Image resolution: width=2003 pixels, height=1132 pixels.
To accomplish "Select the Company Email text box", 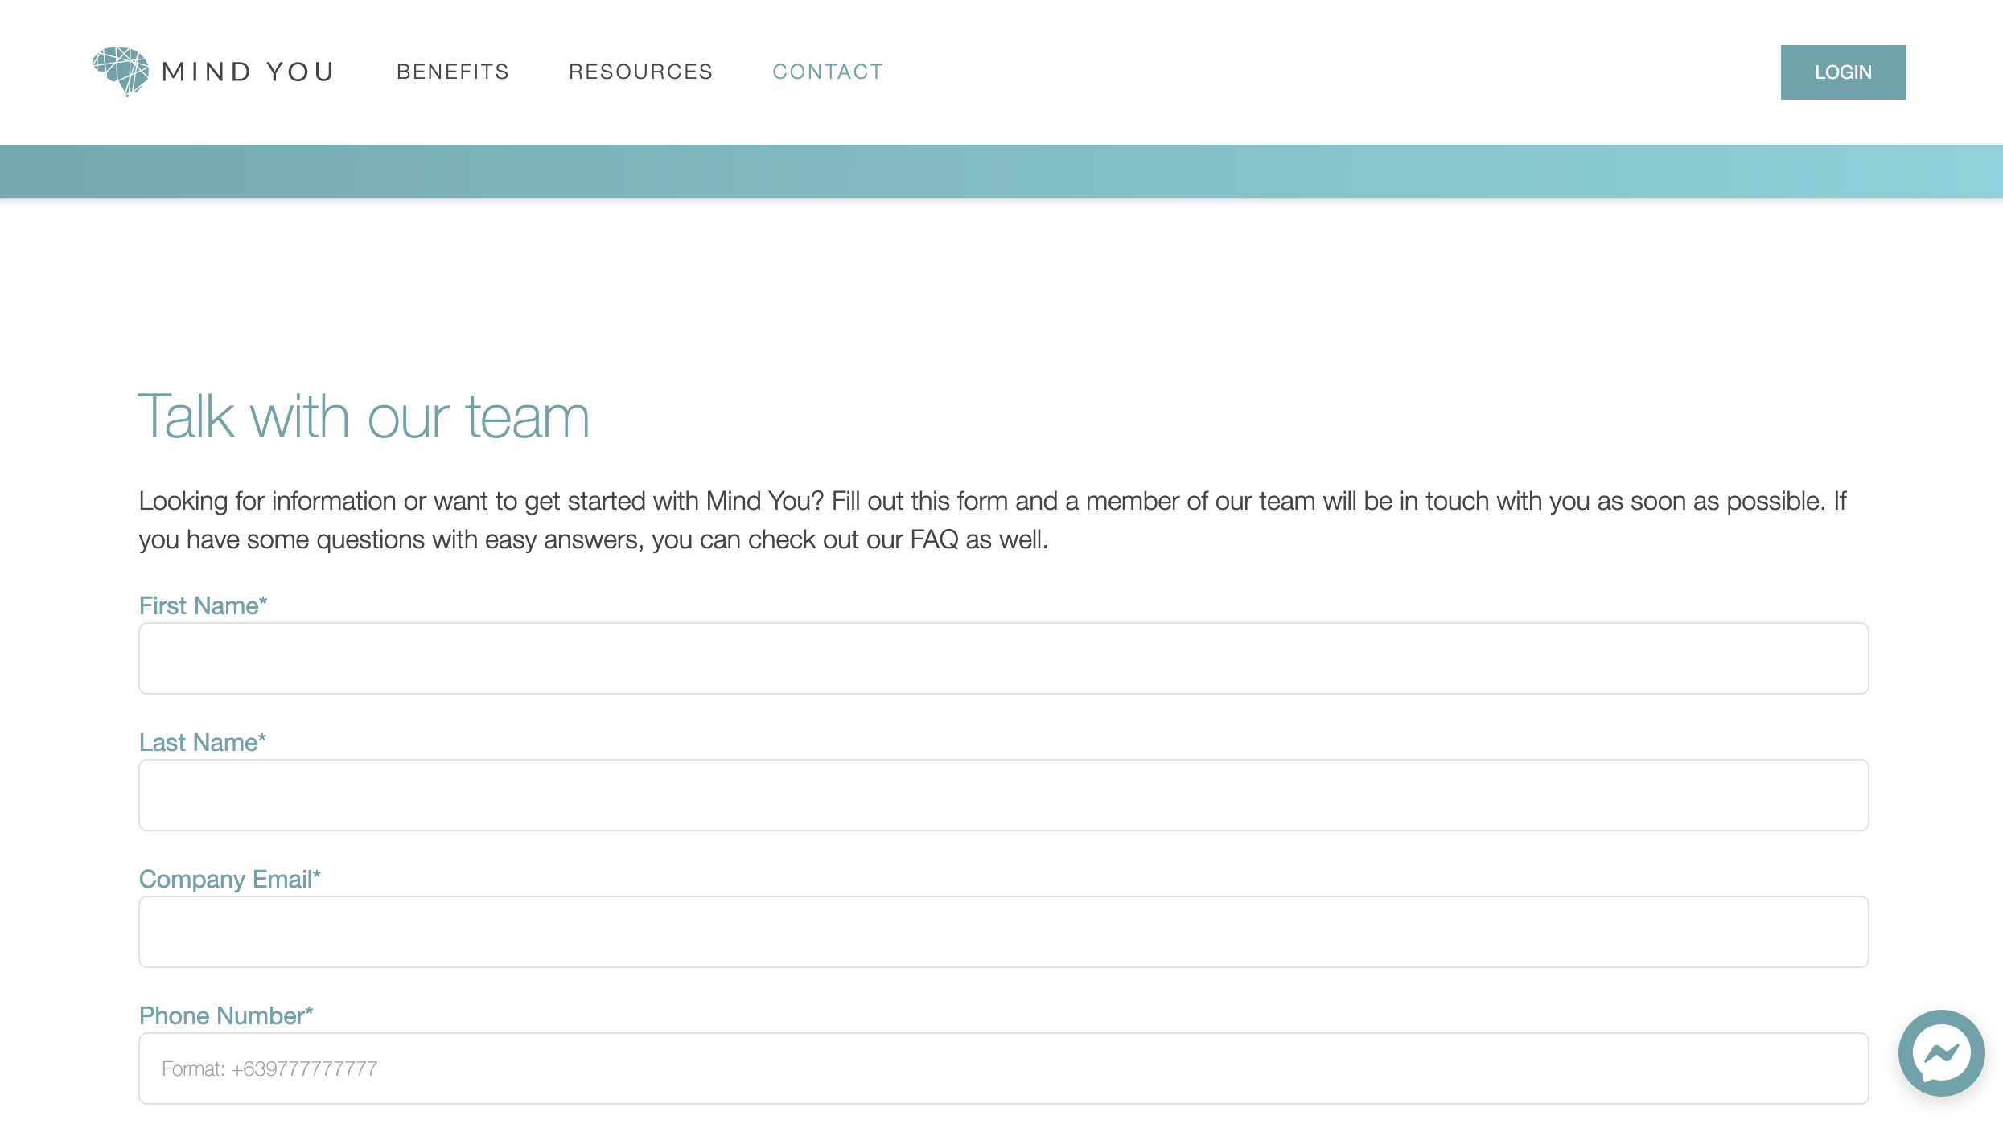I will pos(1003,932).
